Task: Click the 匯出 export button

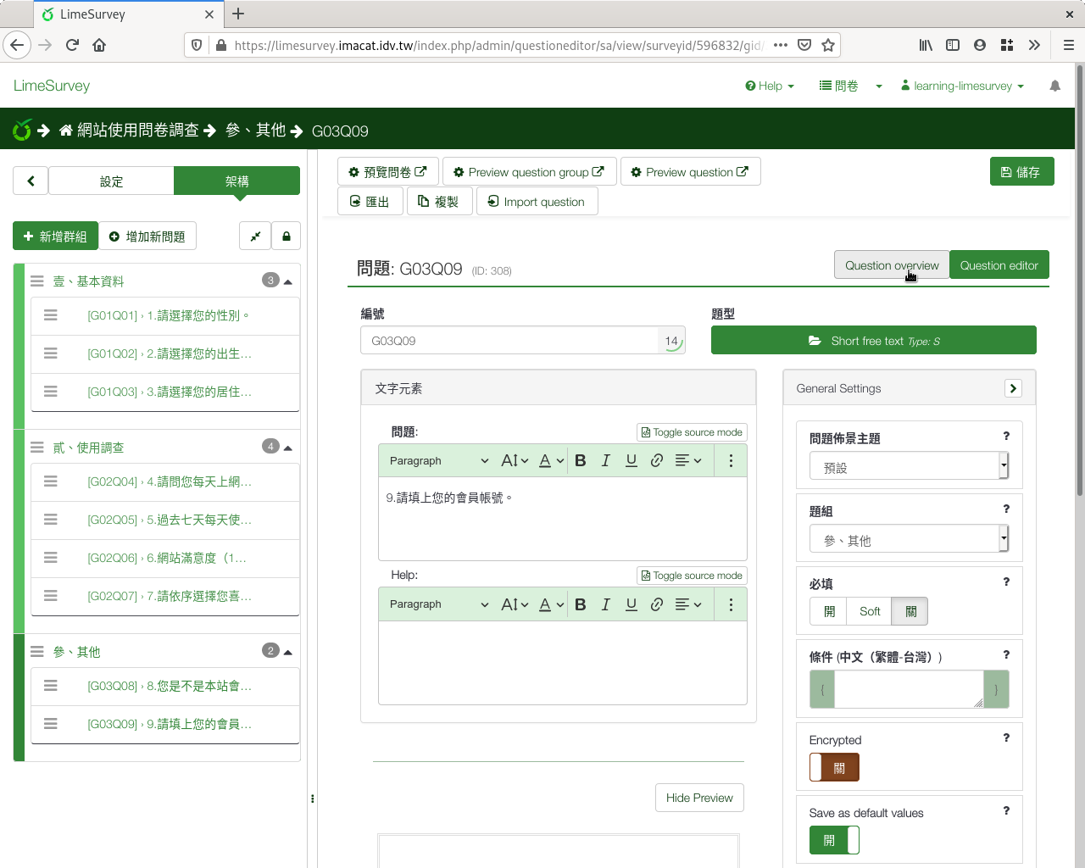Action: pos(370,201)
